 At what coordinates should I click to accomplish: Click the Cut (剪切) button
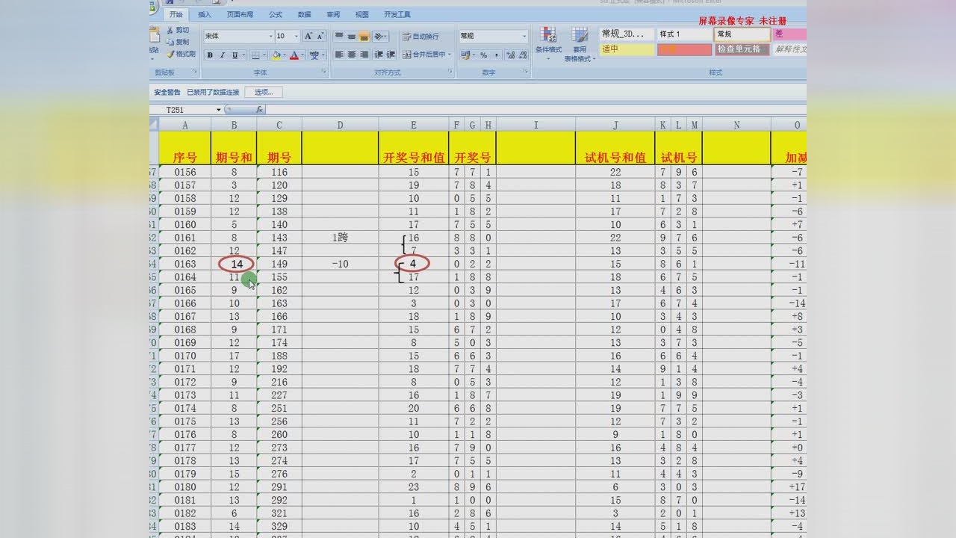click(179, 30)
